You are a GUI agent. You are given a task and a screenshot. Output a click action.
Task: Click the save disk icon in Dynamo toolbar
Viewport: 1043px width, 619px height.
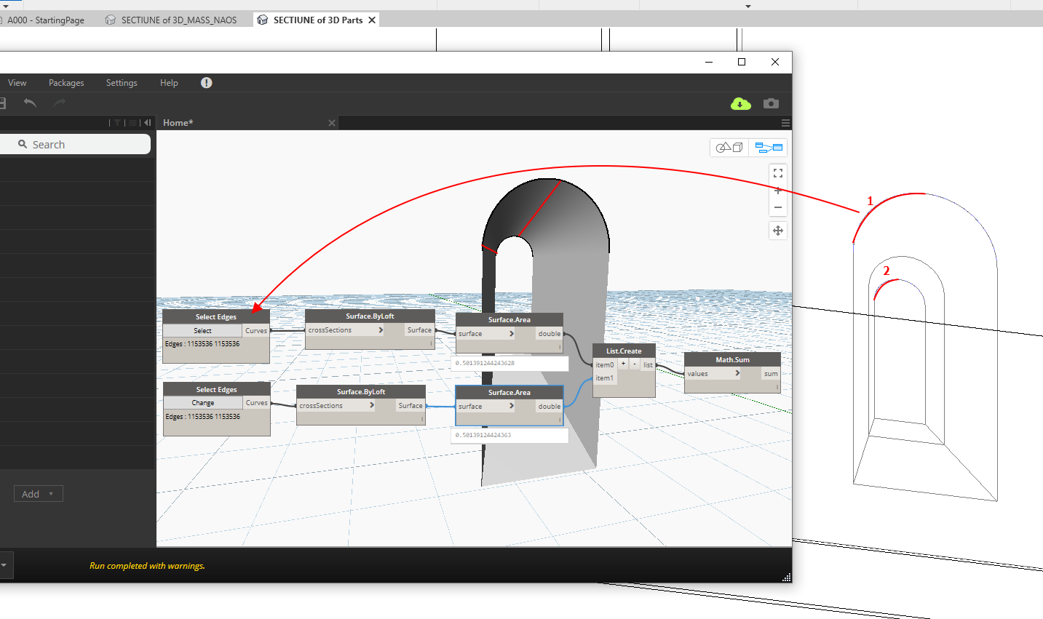click(2, 103)
